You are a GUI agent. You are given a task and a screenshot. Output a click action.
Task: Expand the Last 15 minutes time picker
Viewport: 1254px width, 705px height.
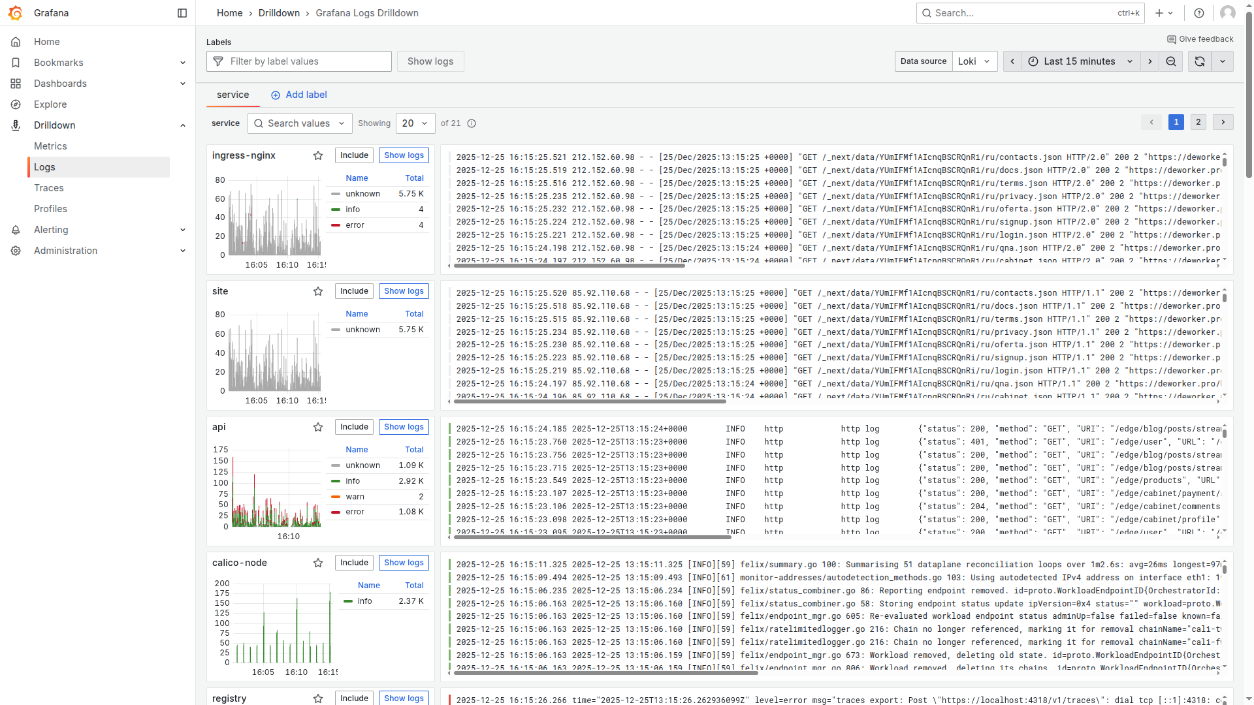[1080, 61]
